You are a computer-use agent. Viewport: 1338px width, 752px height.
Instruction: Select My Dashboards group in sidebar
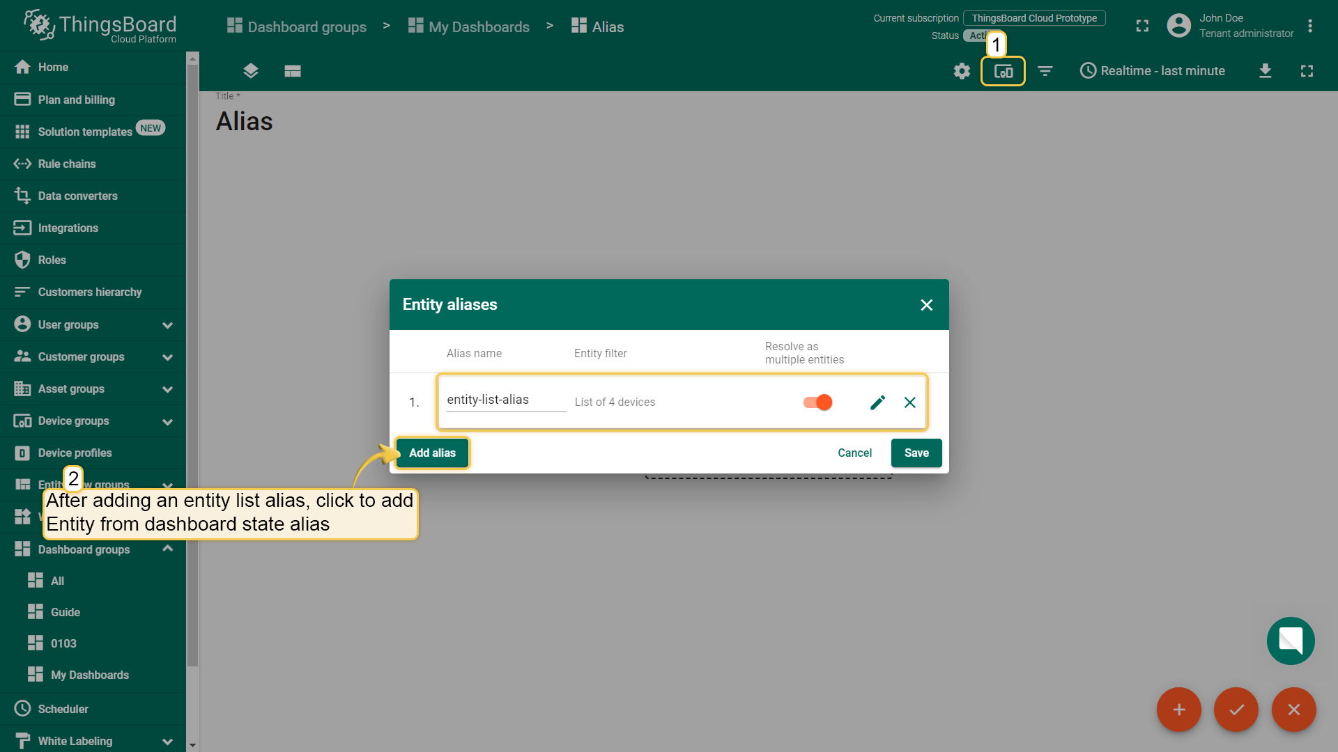(x=93, y=675)
